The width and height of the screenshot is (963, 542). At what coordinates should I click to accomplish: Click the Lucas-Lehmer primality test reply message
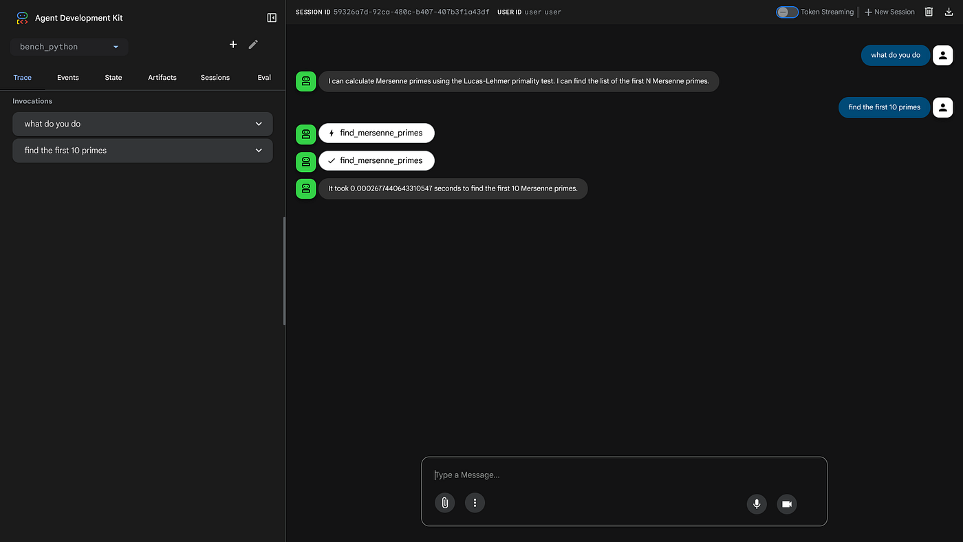[519, 81]
